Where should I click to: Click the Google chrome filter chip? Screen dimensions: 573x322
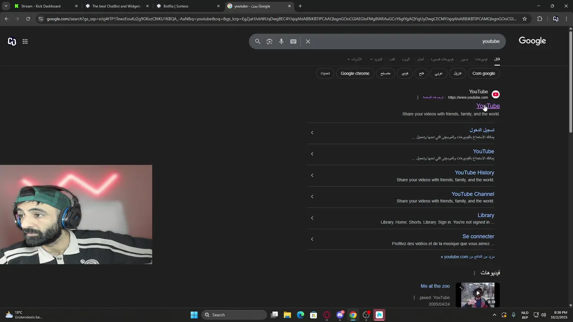pyautogui.click(x=355, y=73)
